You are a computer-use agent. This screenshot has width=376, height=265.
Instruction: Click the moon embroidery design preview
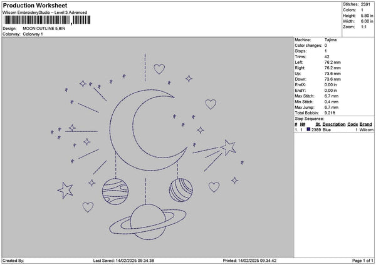pyautogui.click(x=147, y=147)
